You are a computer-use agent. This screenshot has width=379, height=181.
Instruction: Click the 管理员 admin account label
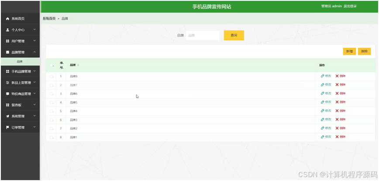click(x=331, y=6)
